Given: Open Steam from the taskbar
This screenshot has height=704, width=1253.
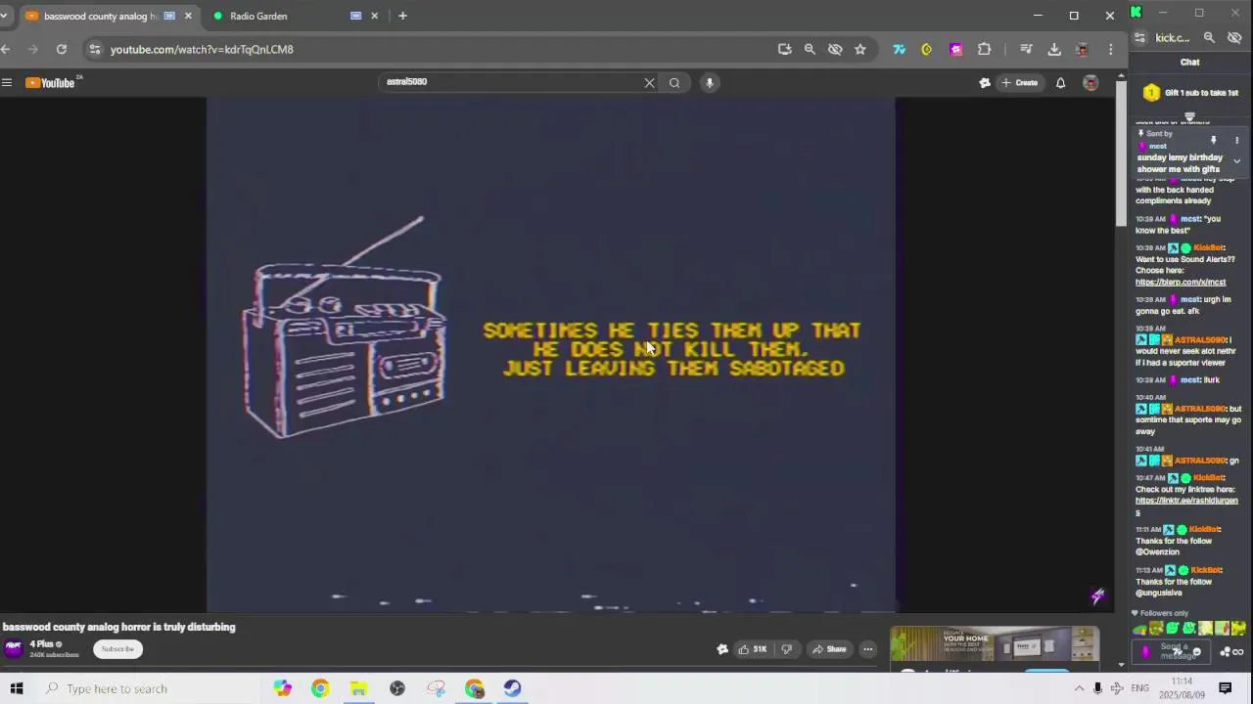Looking at the screenshot, I should 512,688.
